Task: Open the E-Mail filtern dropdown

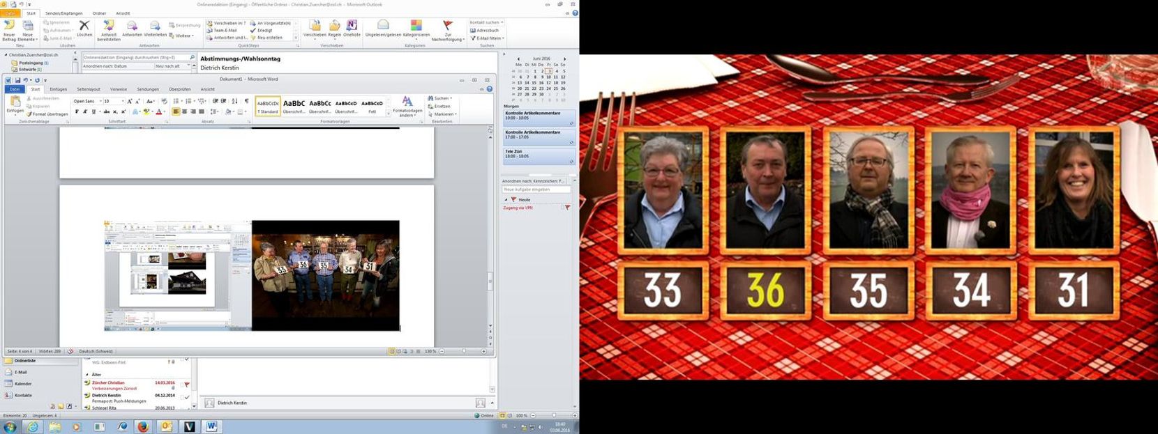Action: tap(486, 38)
